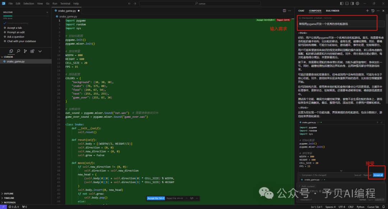Switch mode to normal
This screenshot has width=388, height=209.
(x=362, y=200)
